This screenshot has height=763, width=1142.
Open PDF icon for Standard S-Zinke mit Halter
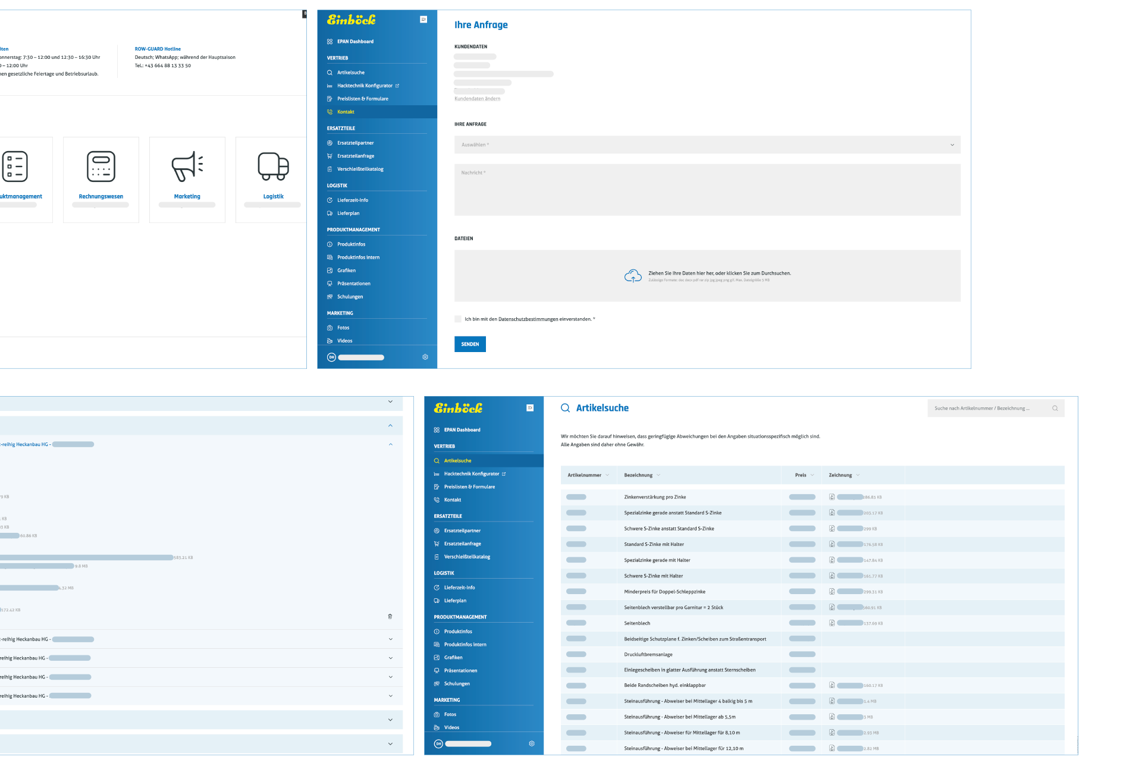click(832, 544)
